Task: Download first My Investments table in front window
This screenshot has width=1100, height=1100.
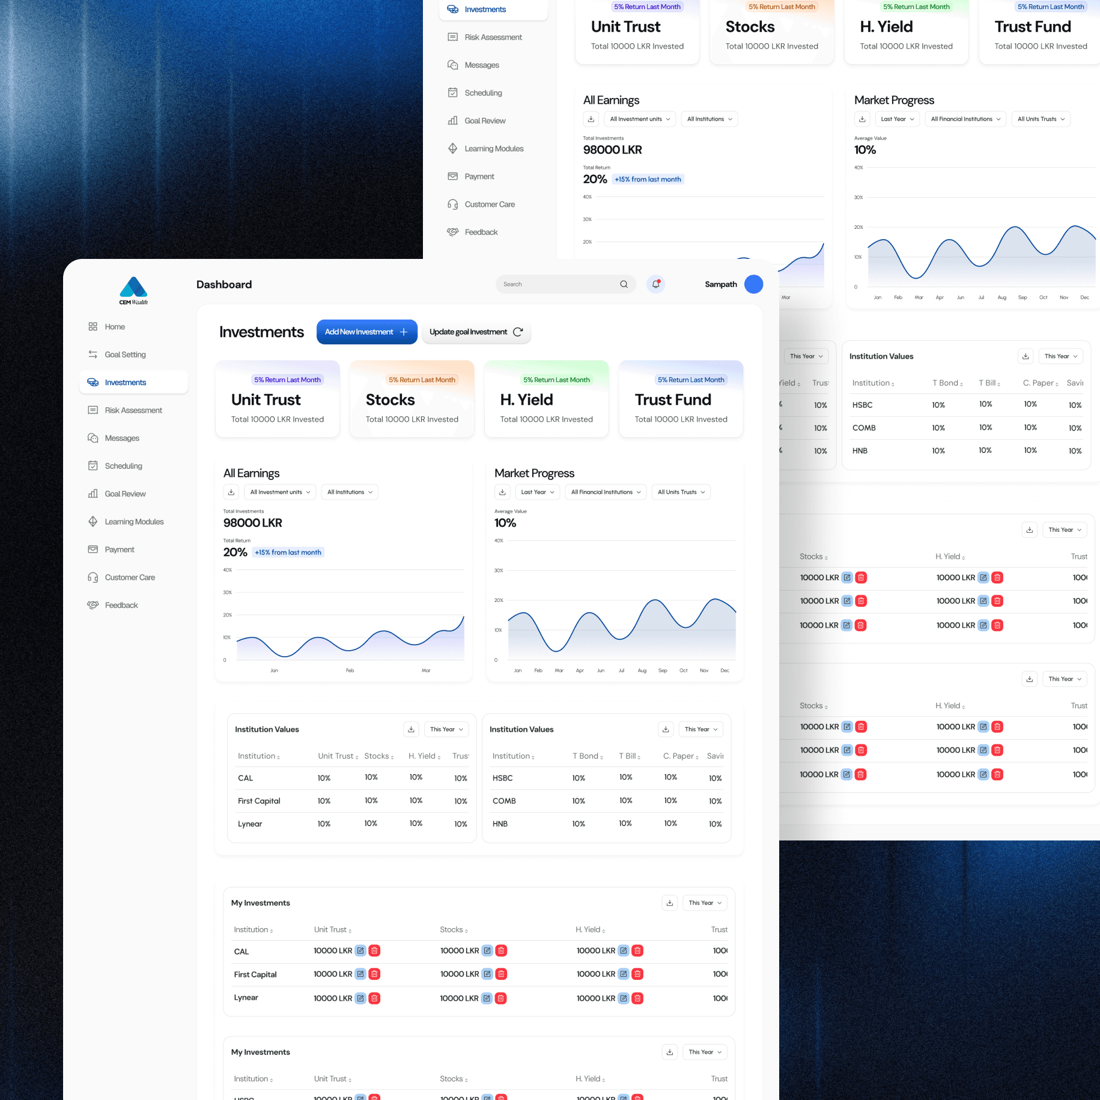Action: (x=669, y=903)
